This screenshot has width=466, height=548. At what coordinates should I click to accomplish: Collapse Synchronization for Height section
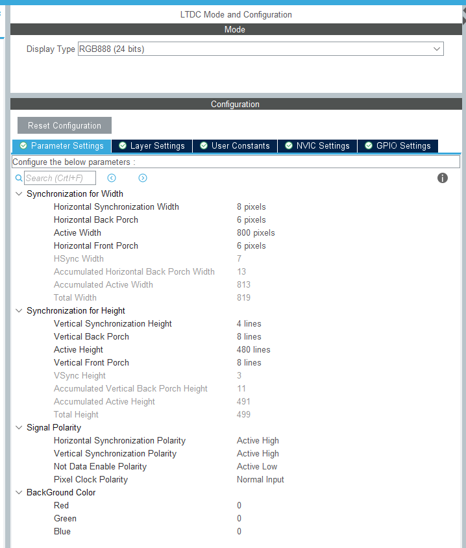[19, 310]
